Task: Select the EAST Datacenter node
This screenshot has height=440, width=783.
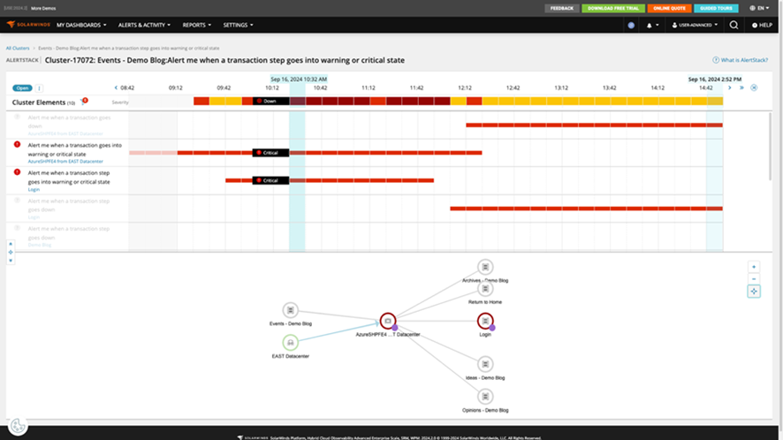Action: point(290,343)
